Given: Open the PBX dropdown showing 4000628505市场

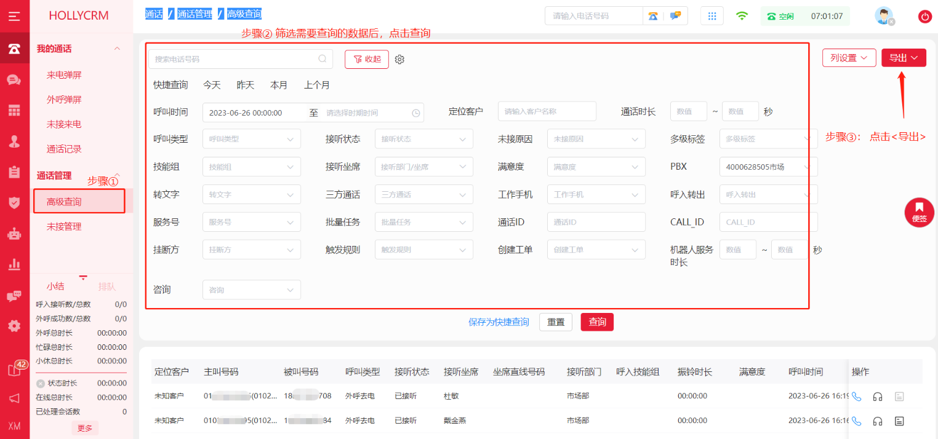Looking at the screenshot, I should [x=769, y=167].
